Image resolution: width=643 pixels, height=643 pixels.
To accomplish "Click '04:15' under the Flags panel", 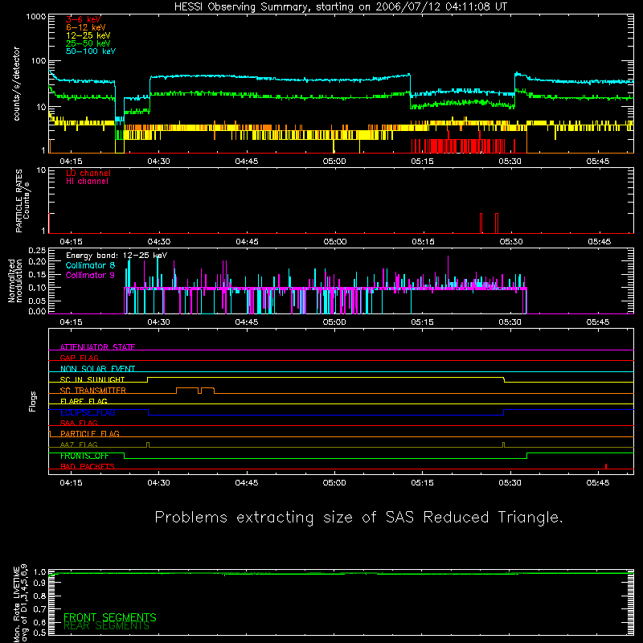I will pyautogui.click(x=71, y=483).
